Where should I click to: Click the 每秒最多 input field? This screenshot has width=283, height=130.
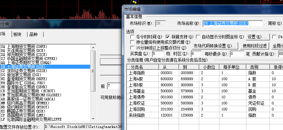point(237,54)
